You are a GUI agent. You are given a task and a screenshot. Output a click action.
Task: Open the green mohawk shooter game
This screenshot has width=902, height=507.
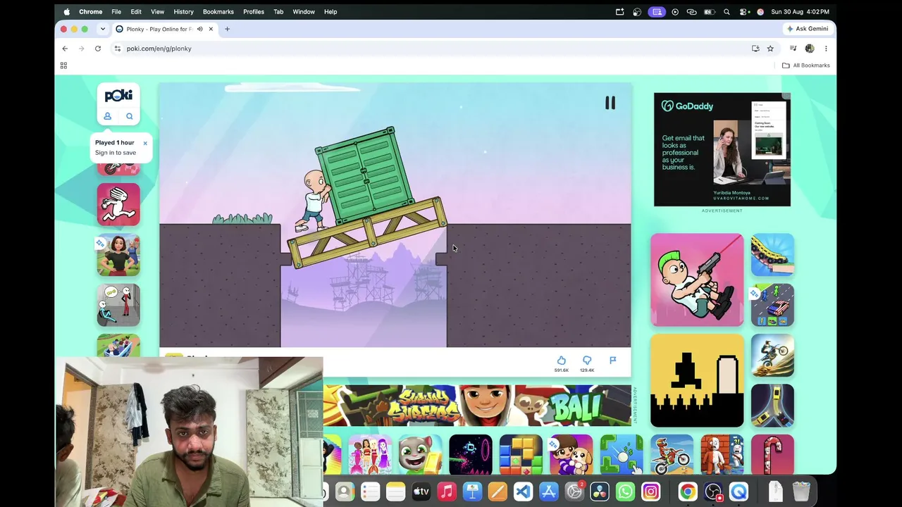tap(697, 280)
